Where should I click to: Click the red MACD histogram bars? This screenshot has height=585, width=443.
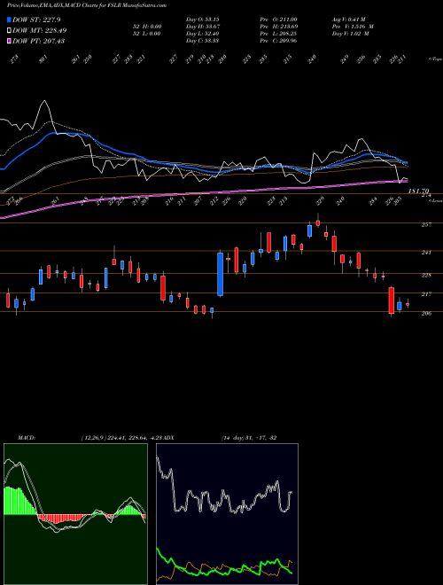coord(64,519)
